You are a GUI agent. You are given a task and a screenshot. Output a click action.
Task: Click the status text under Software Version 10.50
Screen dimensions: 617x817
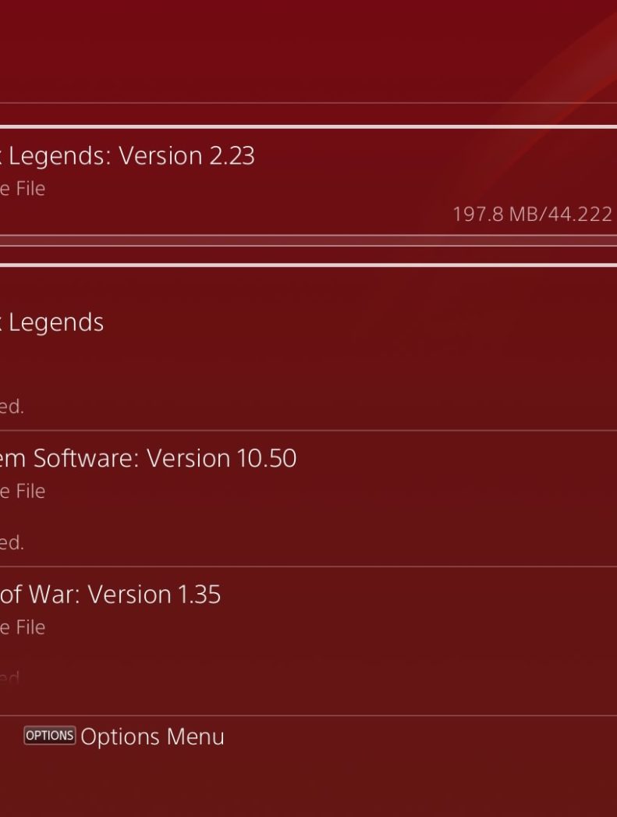tap(12, 542)
